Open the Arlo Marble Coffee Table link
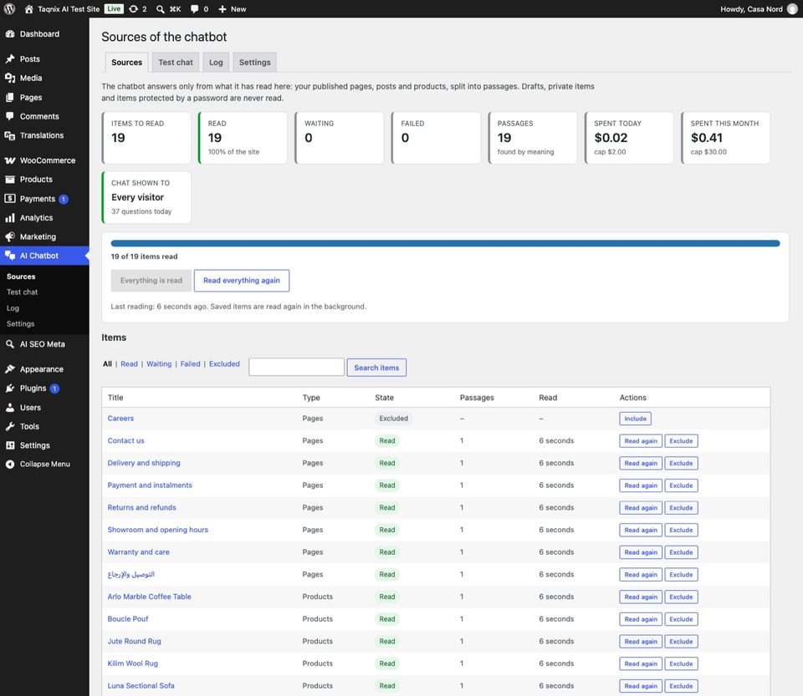Screen dimensions: 803x696 point(149,597)
